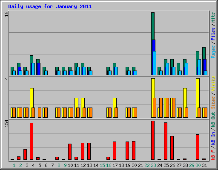Click day label '14' on the x-axis
Screen dimensions: 218x170
click(x=96, y=165)
